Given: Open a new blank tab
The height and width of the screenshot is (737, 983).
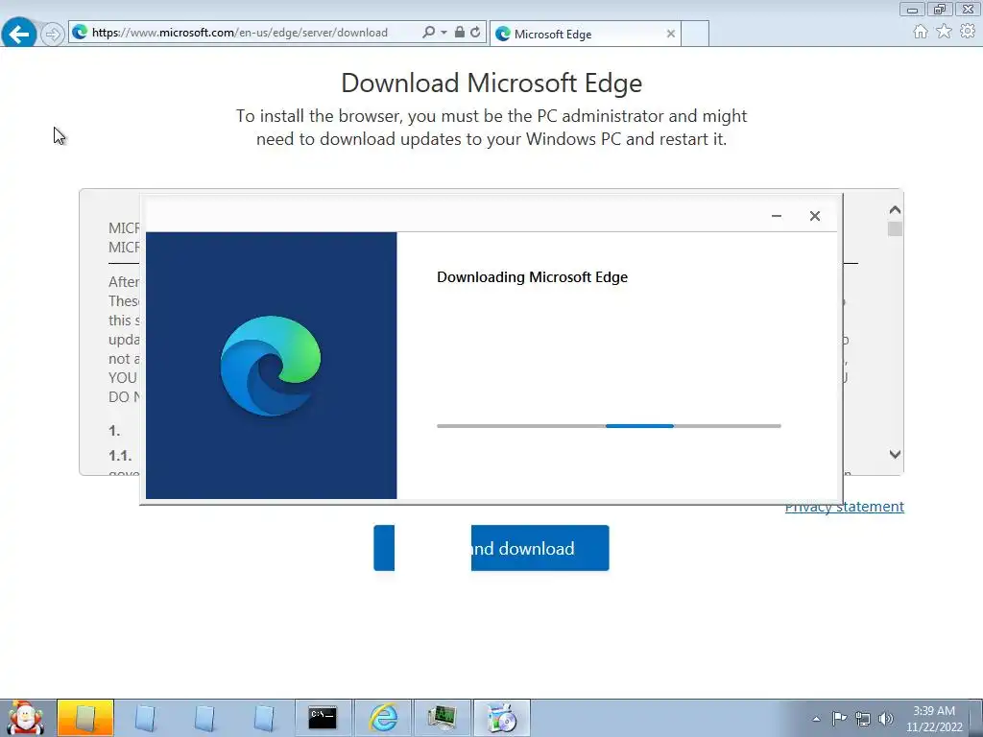Looking at the screenshot, I should point(695,34).
